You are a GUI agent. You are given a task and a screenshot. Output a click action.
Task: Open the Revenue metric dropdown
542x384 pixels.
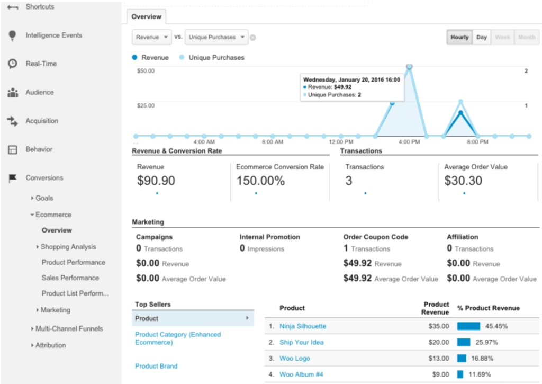(x=151, y=37)
